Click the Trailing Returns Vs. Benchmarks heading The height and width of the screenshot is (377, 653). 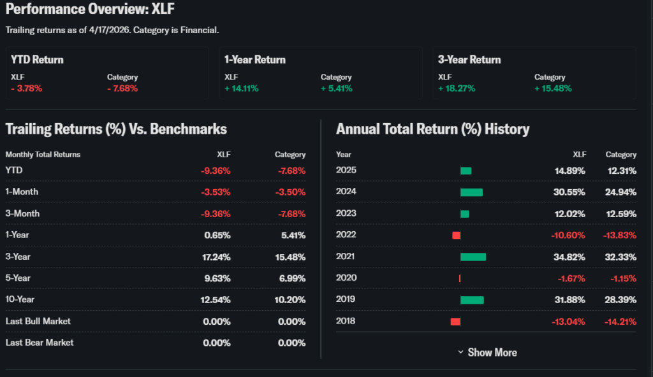click(x=116, y=129)
